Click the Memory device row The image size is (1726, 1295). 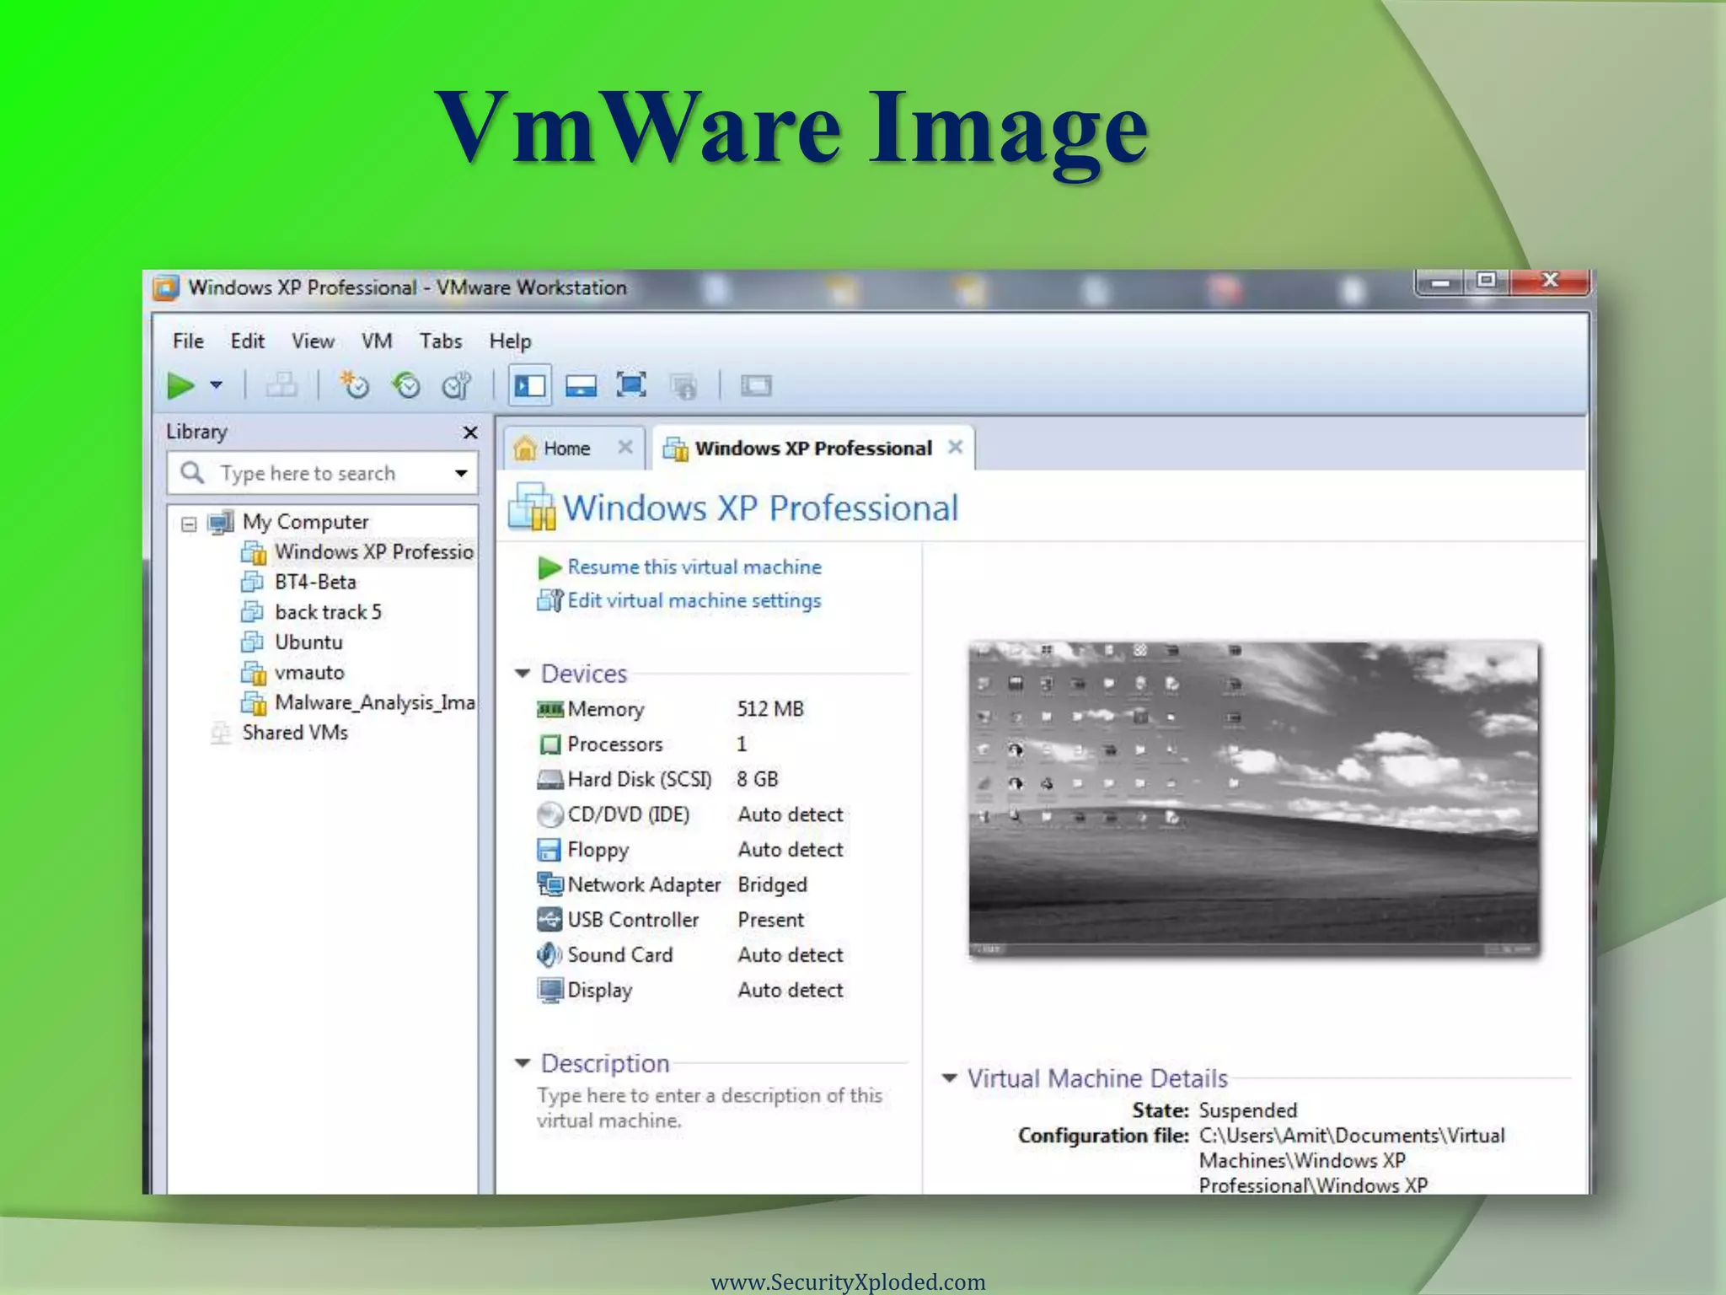[x=606, y=710]
